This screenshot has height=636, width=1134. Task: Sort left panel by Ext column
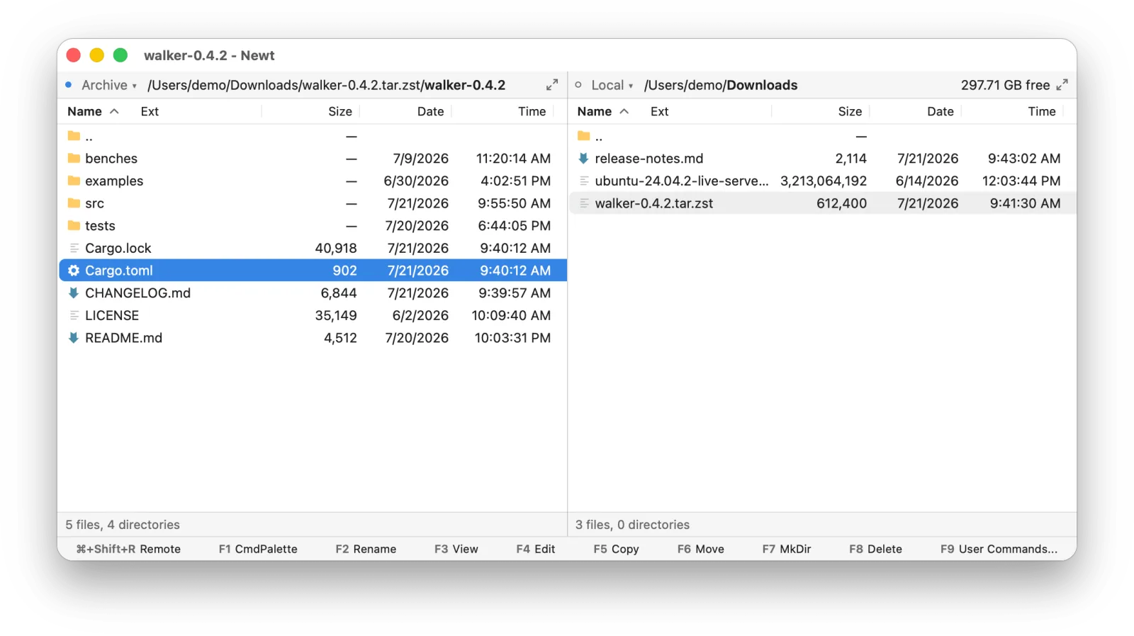(x=150, y=111)
